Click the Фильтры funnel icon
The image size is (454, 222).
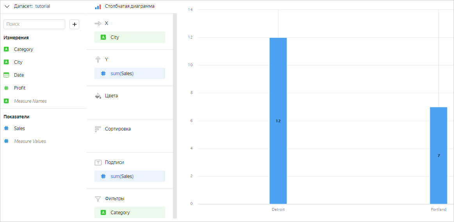[x=98, y=199]
